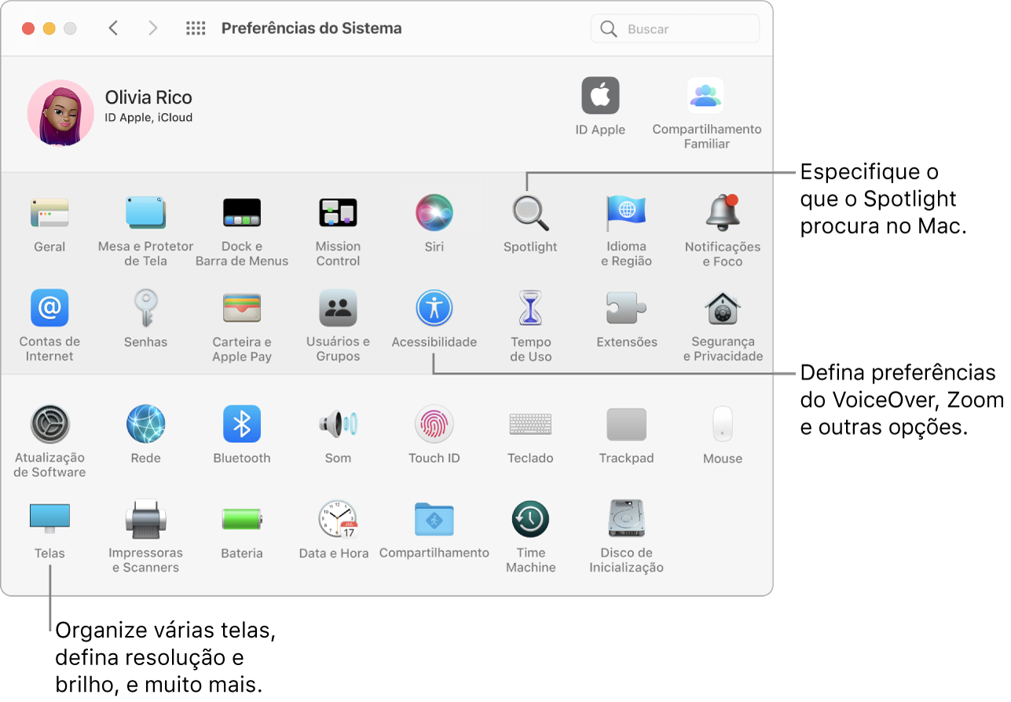Screen dimensions: 1011x702
Task: Open Tempo de Uso hourglass icon
Action: tap(530, 308)
